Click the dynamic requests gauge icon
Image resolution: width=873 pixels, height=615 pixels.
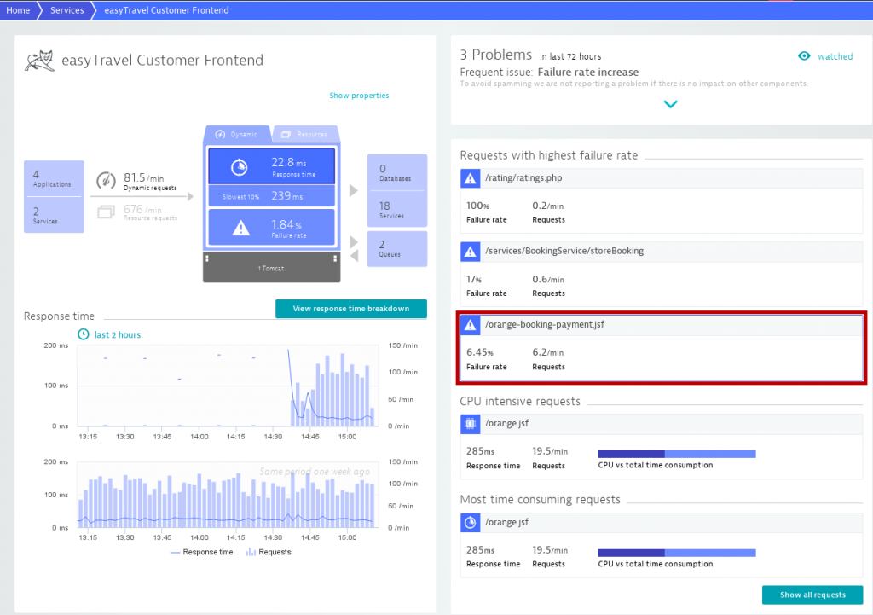tap(106, 181)
